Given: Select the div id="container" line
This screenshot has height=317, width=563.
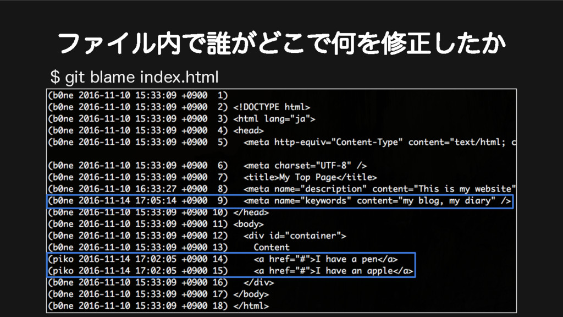Looking at the screenshot, I should point(197,236).
